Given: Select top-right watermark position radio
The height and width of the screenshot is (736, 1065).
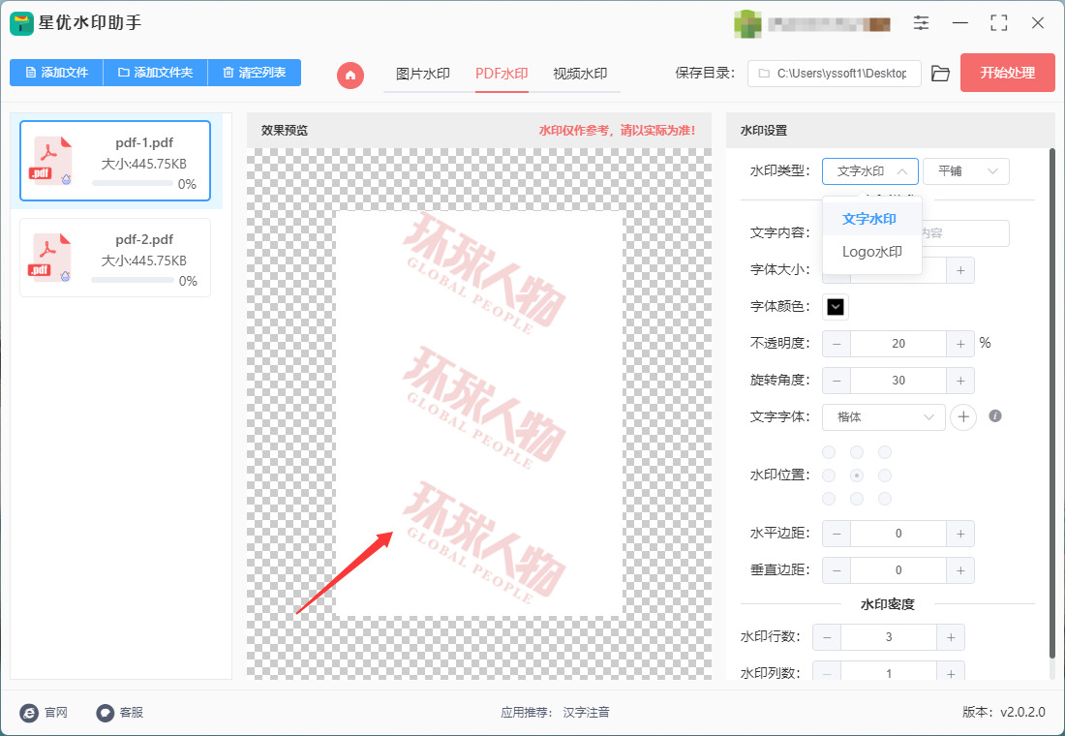Looking at the screenshot, I should click(x=884, y=452).
